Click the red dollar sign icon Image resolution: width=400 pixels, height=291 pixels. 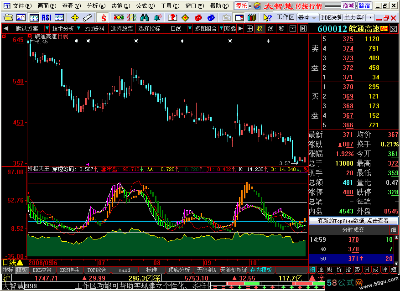click(x=104, y=18)
